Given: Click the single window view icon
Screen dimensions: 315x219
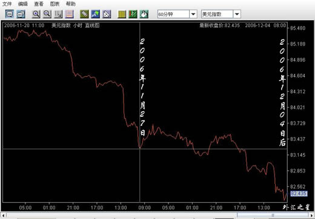Looking at the screenshot, I should point(10,14).
